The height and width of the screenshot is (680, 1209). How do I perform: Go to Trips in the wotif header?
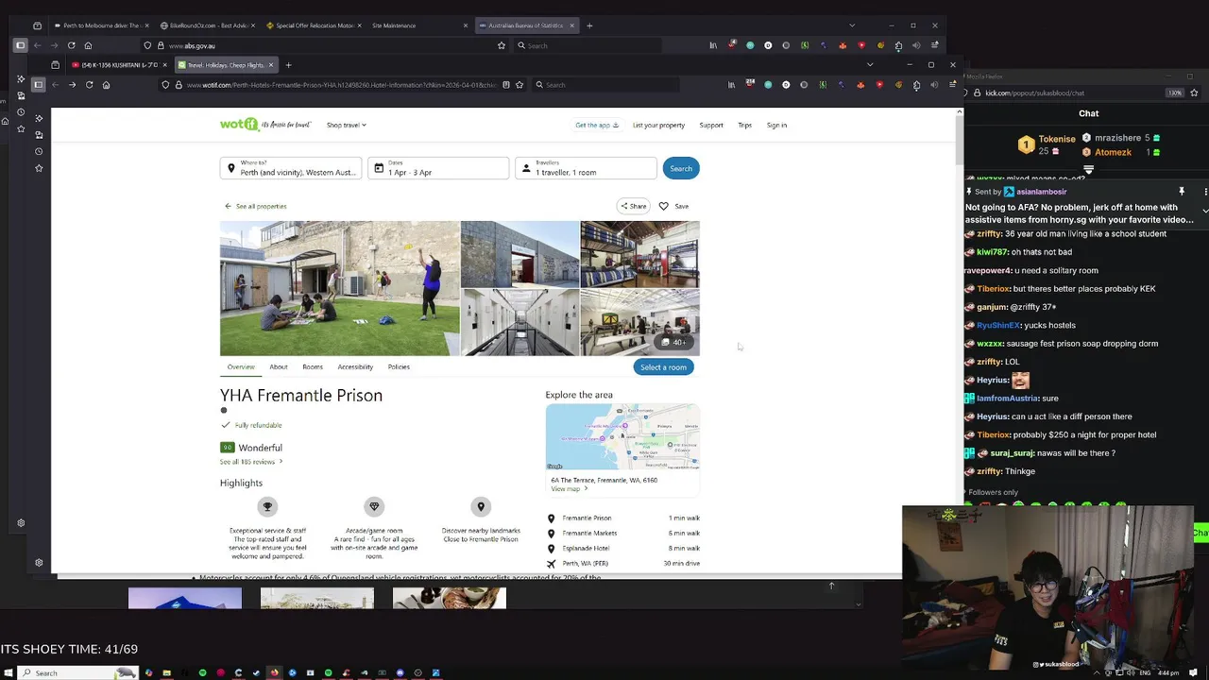coord(745,125)
